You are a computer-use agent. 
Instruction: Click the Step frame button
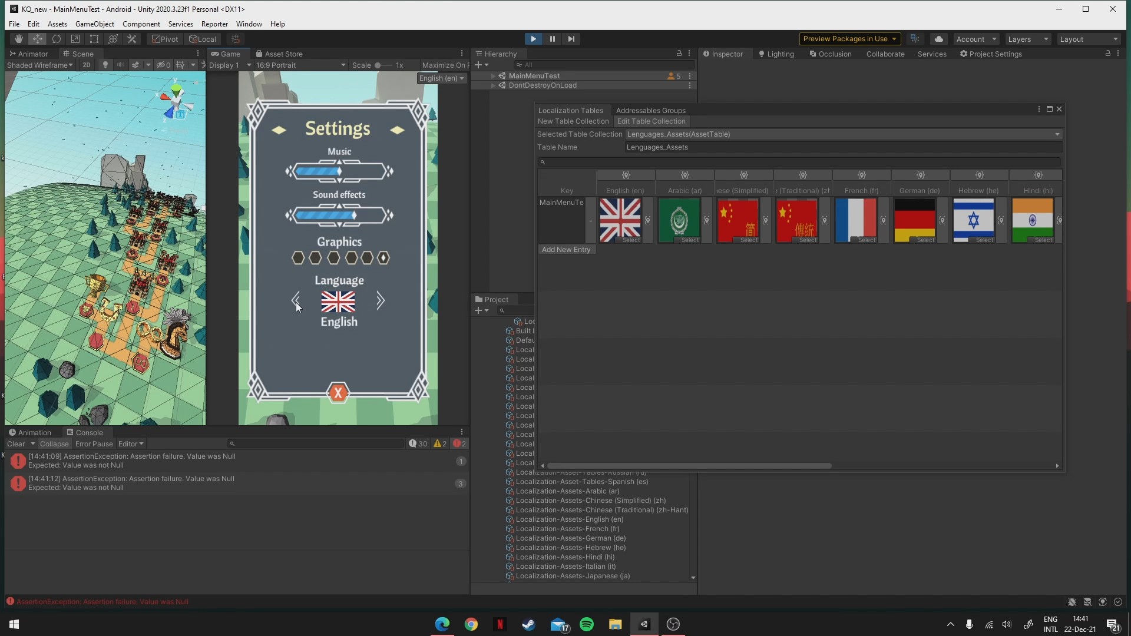(x=571, y=39)
